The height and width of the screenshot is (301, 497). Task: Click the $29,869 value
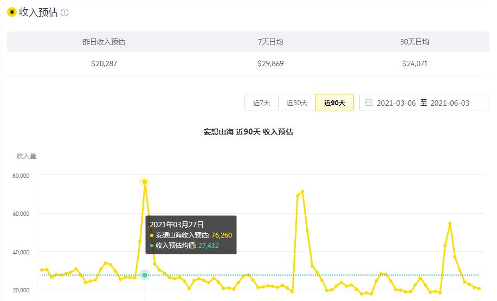[x=270, y=64]
